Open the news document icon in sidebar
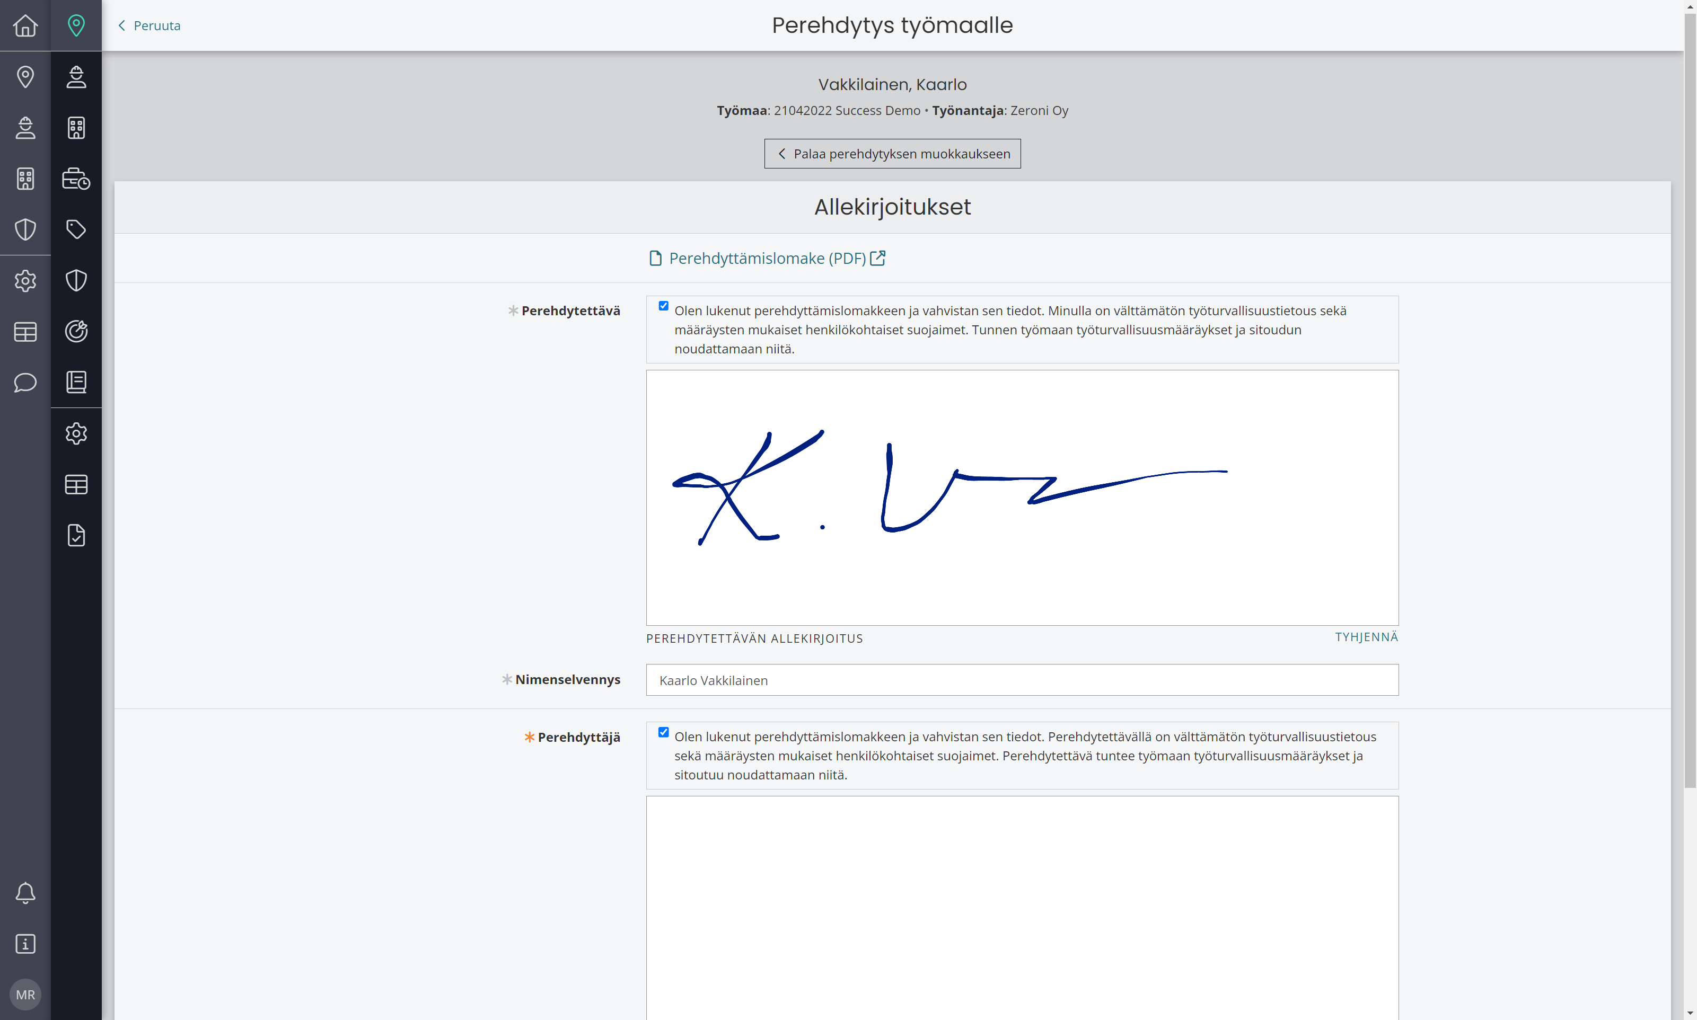Viewport: 1697px width, 1020px height. pos(76,382)
